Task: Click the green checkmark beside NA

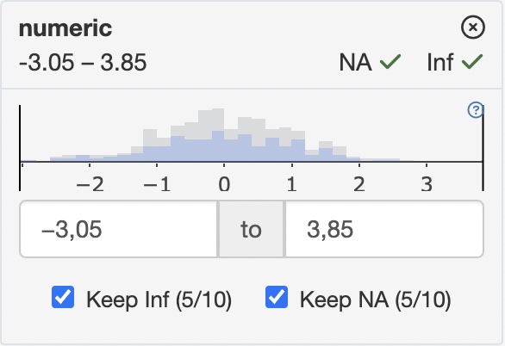Action: coord(390,61)
